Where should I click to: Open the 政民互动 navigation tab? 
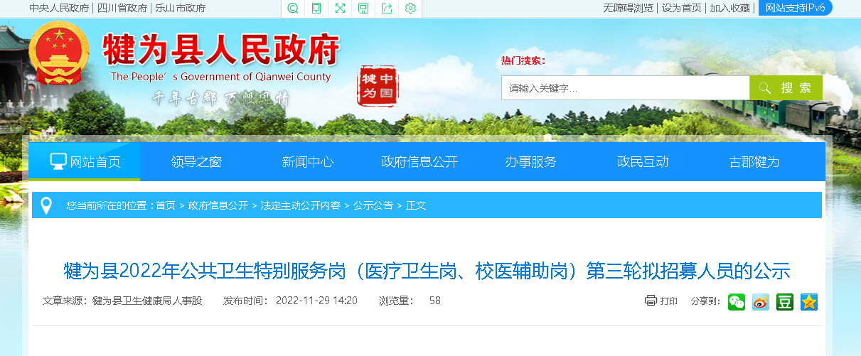[643, 161]
